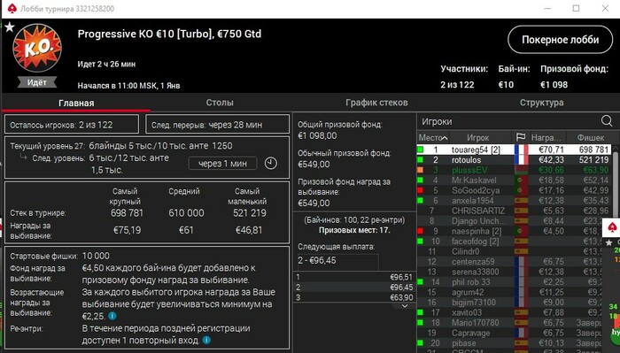Select player pibase row
The image size is (620, 353).
click(510, 343)
